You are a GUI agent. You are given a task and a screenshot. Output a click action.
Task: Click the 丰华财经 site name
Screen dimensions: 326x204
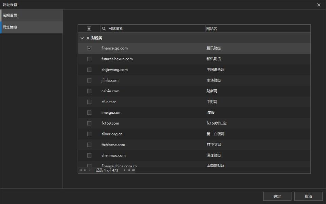click(x=214, y=80)
